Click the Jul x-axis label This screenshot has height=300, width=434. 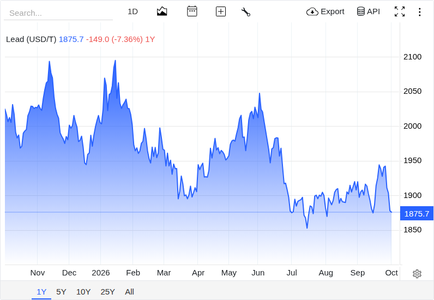292,273
